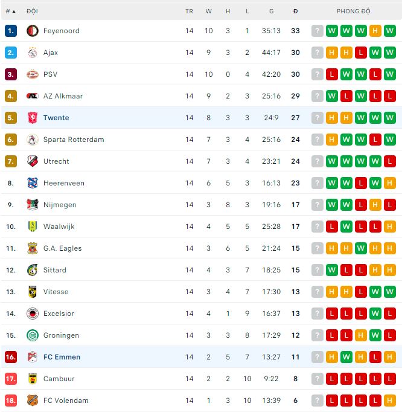402x412 pixels.
Task: Sort standings by W wins column header
Action: pyautogui.click(x=209, y=11)
